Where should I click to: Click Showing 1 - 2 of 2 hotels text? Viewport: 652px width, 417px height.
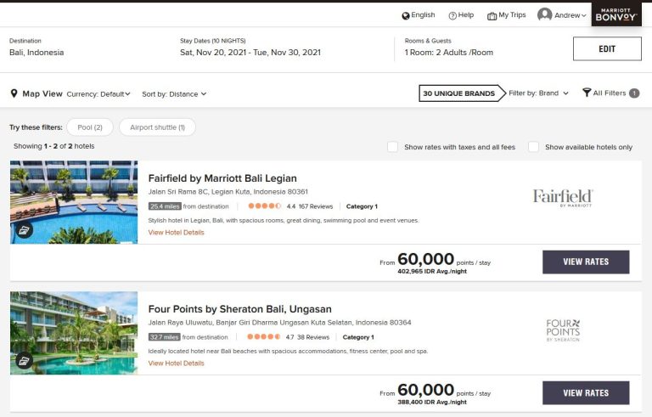point(54,146)
